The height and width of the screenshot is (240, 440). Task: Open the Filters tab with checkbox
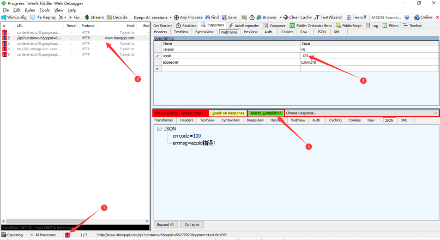391,25
